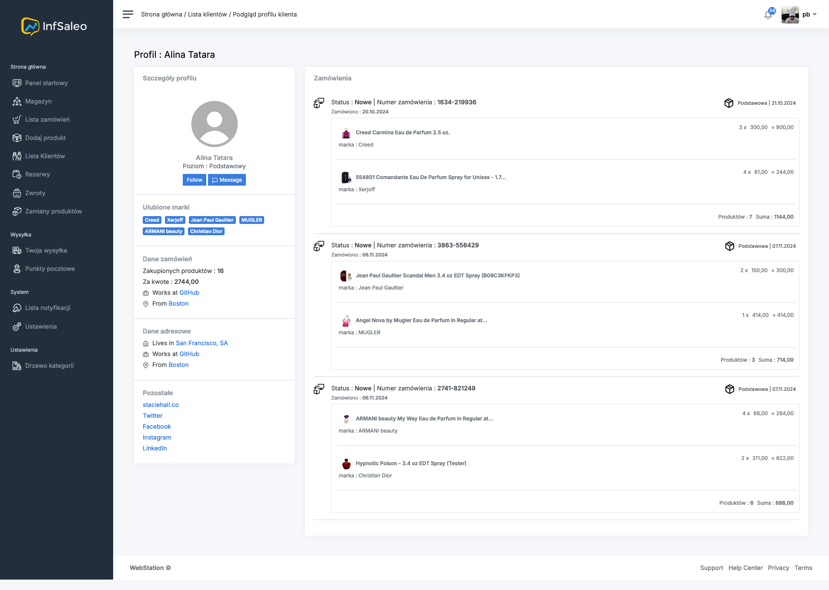Click ARMANI beauty My Way thumbnail

tap(346, 419)
